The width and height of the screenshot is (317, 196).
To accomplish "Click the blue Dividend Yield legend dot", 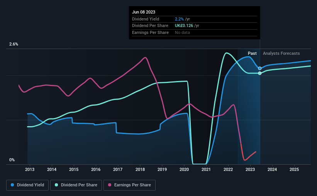I will pos(12,185).
